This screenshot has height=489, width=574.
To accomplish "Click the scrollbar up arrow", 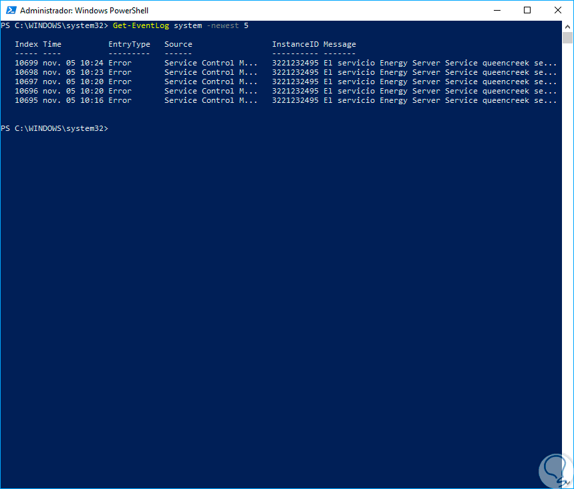I will pyautogui.click(x=567, y=26).
